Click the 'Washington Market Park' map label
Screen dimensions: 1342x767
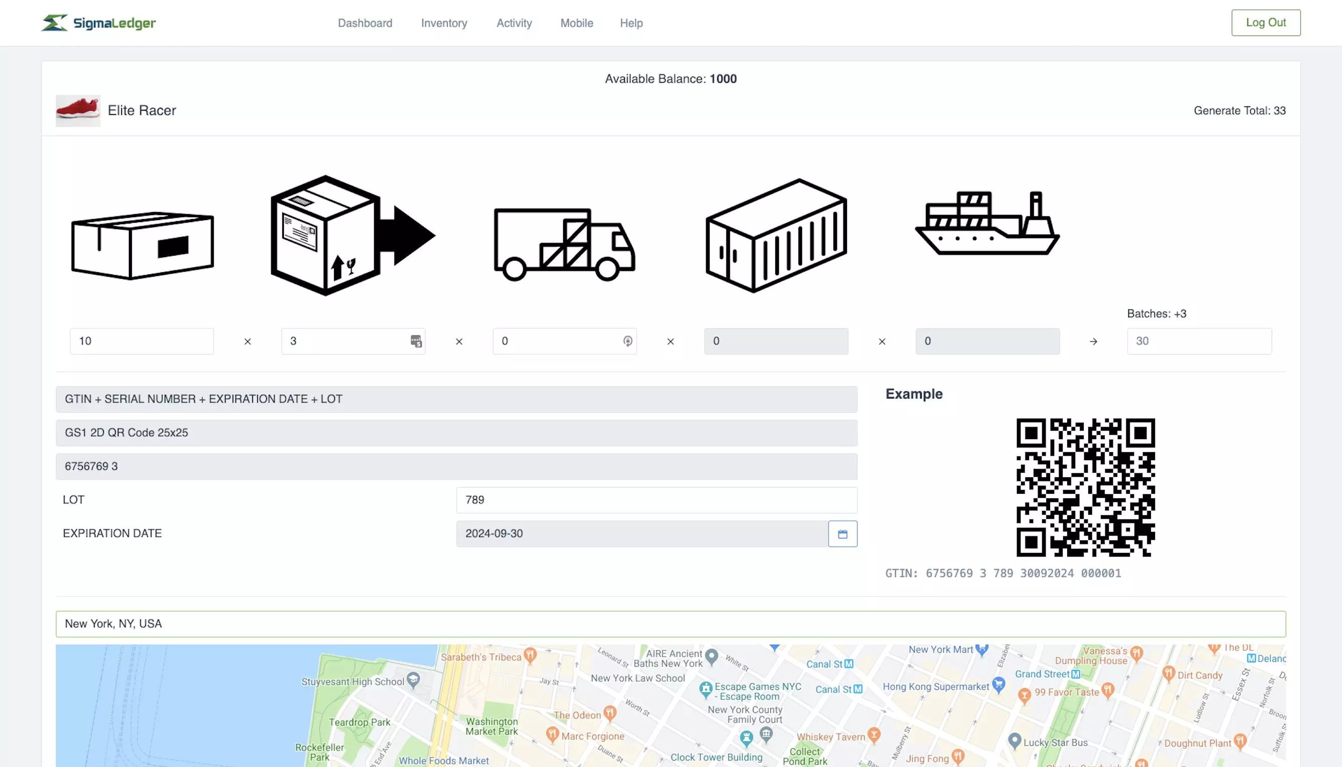[491, 726]
